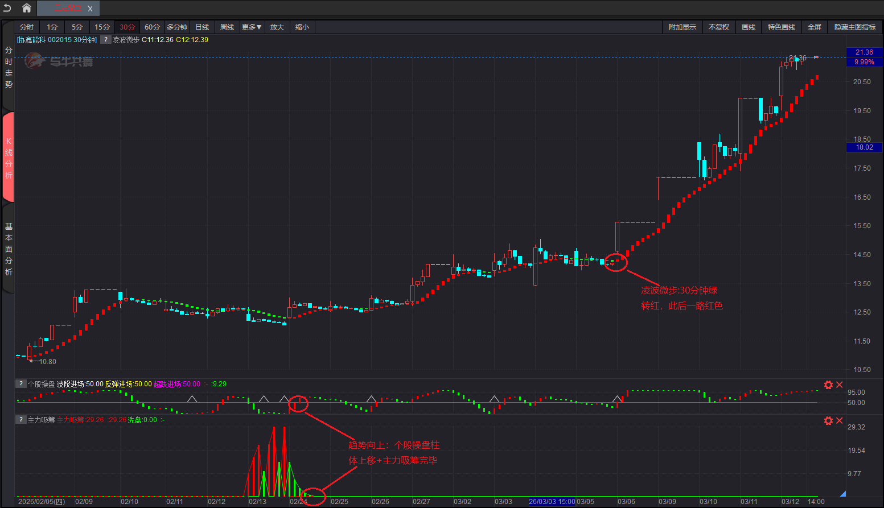
Task: Go to the home page icon
Action: pos(26,8)
